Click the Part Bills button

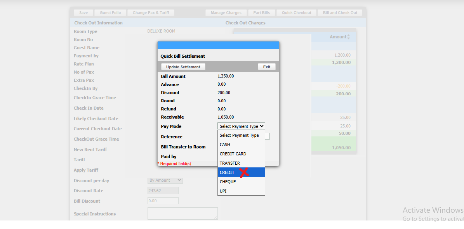262,13
